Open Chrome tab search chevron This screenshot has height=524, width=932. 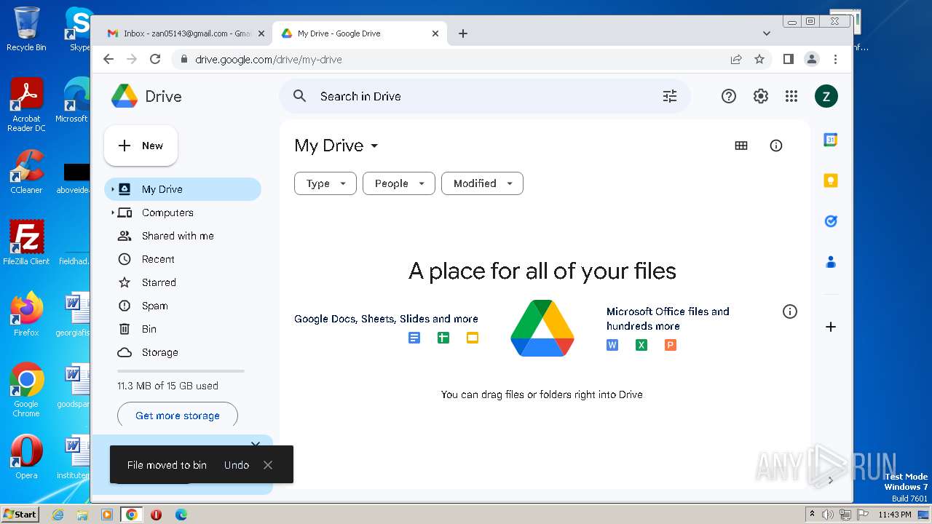767,33
